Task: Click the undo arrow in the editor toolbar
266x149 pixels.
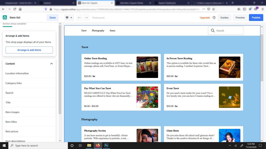Action: [79, 18]
